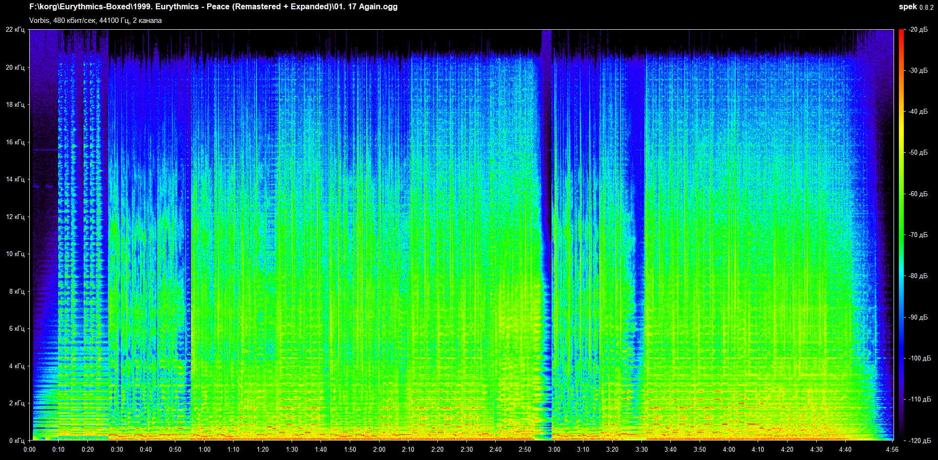
Task: Click the 0:30 time axis label
Action: pos(117,450)
